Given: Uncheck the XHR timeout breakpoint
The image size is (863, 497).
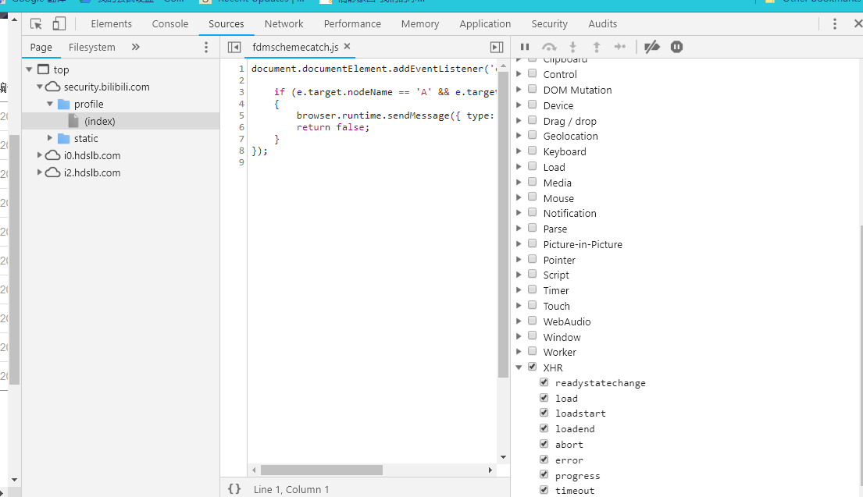Looking at the screenshot, I should (544, 490).
